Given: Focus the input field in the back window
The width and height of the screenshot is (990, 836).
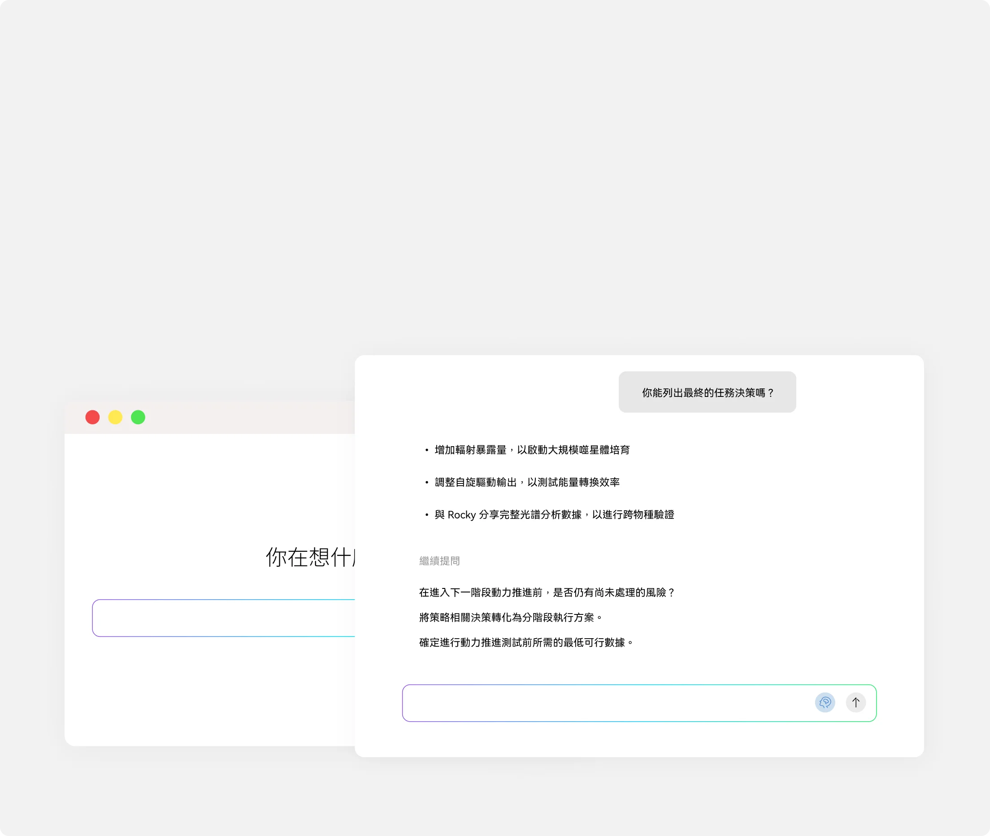Looking at the screenshot, I should pos(223,618).
